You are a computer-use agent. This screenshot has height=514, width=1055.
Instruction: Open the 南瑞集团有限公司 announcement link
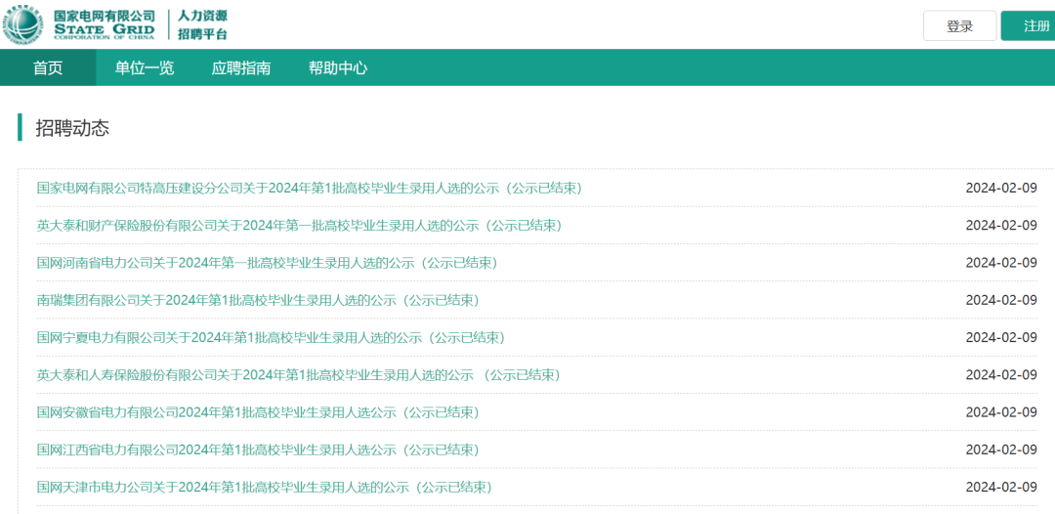pyautogui.click(x=258, y=300)
